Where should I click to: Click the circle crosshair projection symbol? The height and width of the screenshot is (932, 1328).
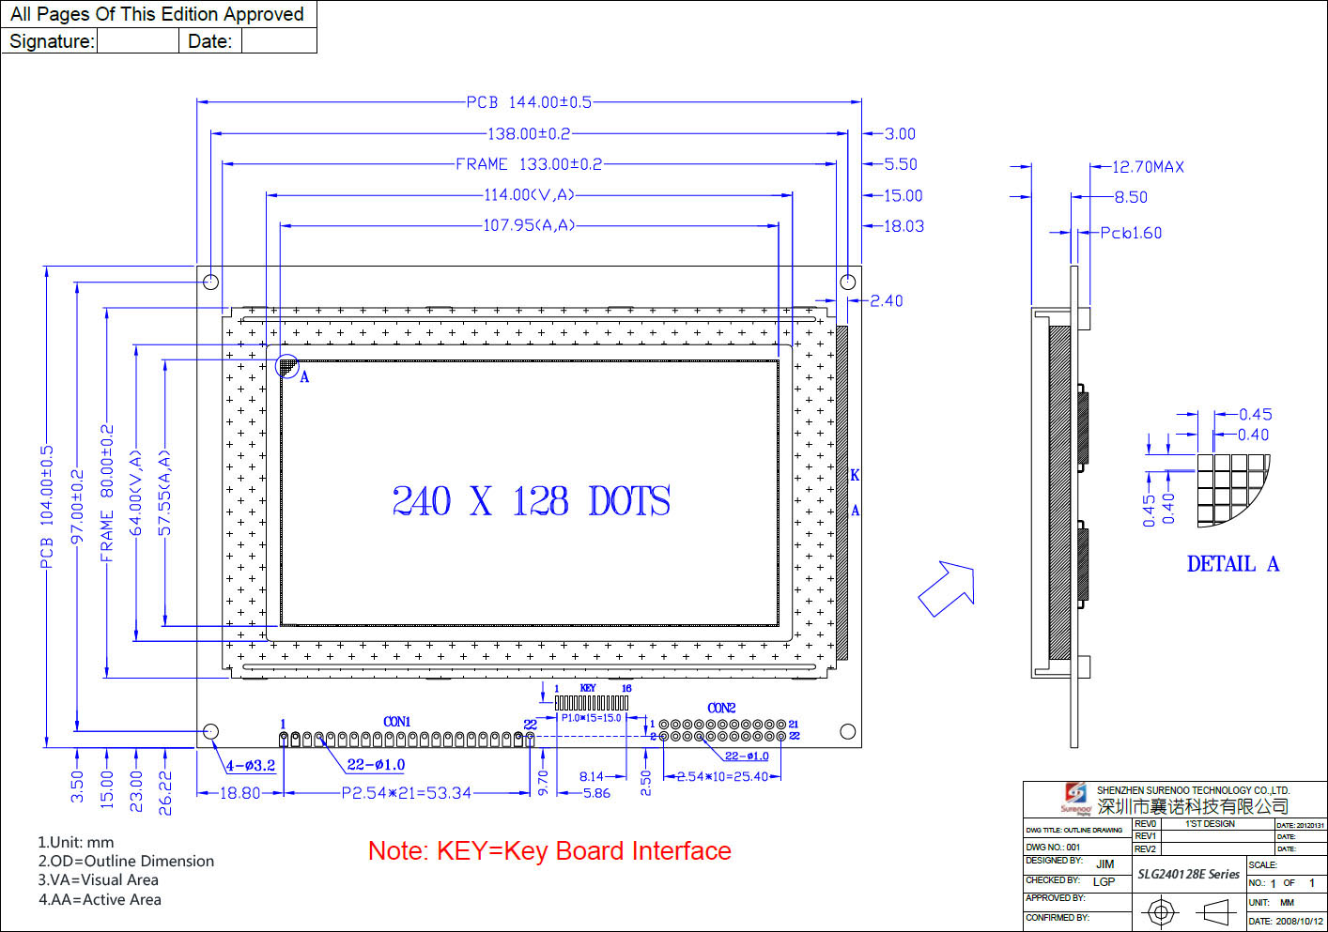1162,911
